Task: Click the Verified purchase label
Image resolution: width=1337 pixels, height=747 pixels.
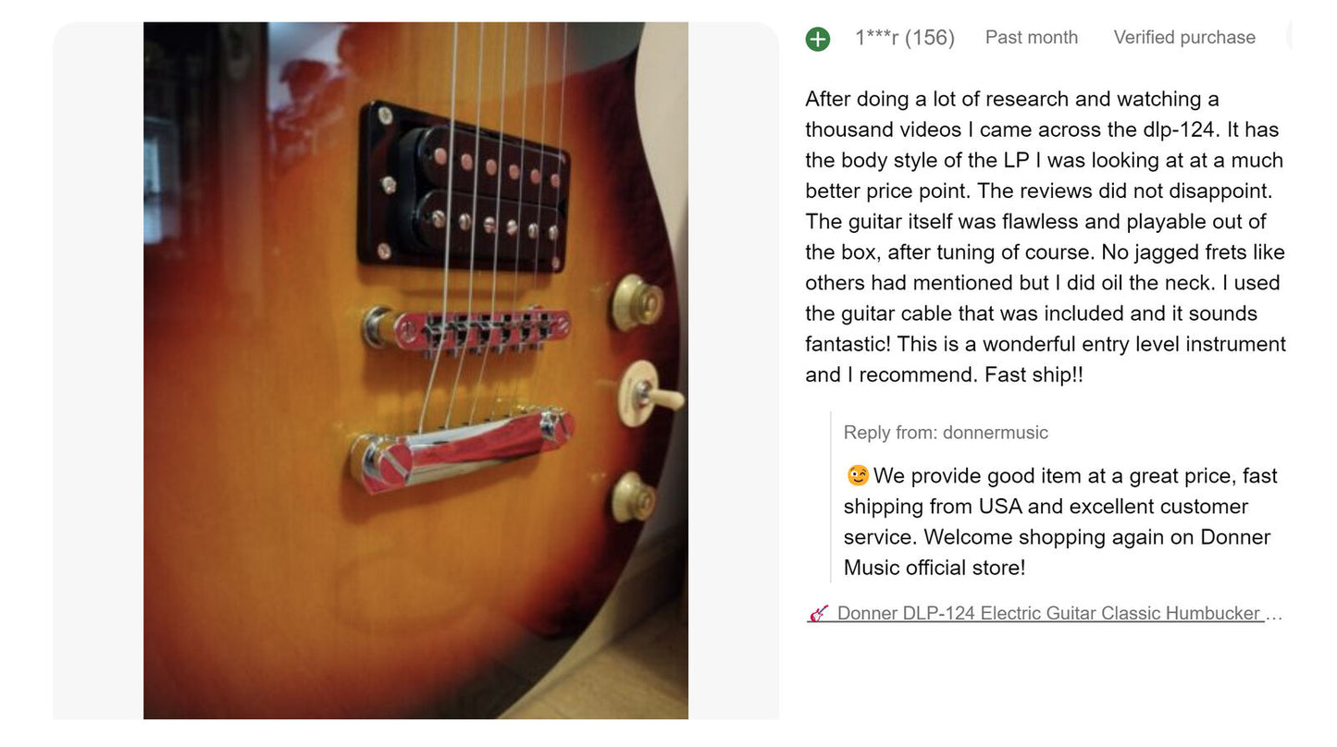Action: coord(1184,38)
